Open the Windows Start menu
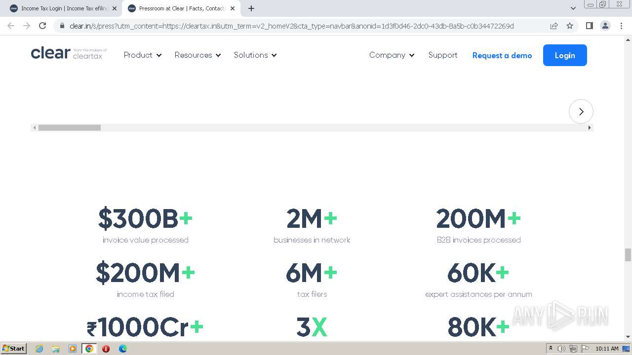The image size is (632, 355). point(13,349)
